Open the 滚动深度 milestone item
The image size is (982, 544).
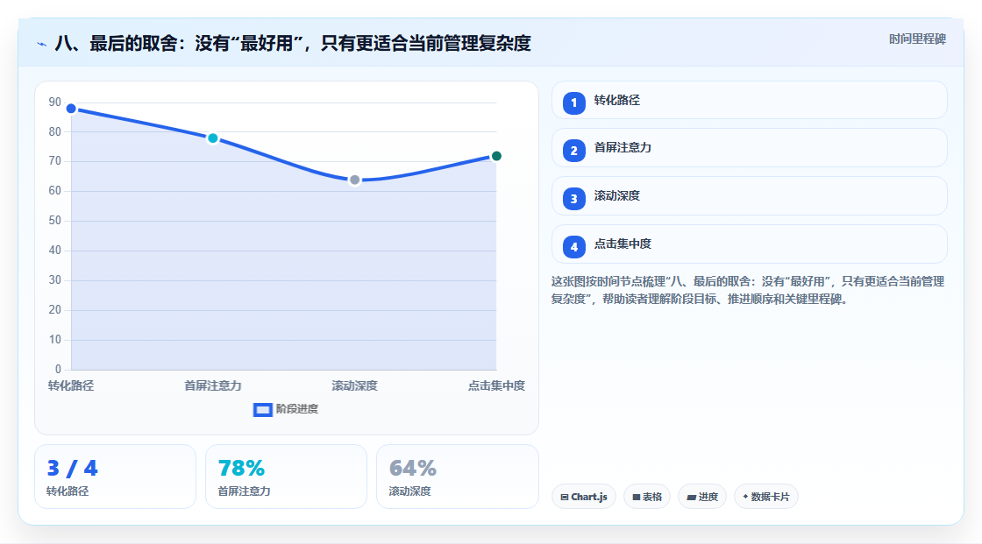pyautogui.click(x=749, y=196)
